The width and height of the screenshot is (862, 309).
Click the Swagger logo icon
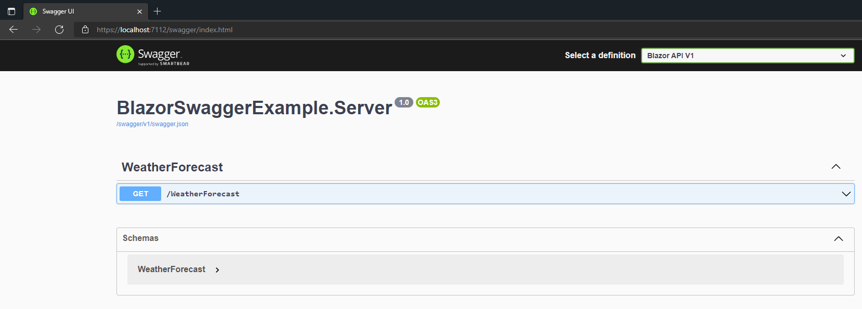point(125,54)
